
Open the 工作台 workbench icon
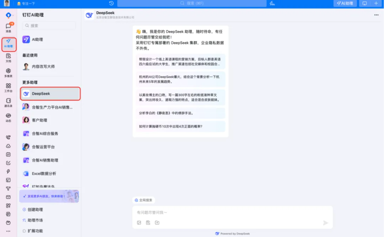click(x=9, y=88)
